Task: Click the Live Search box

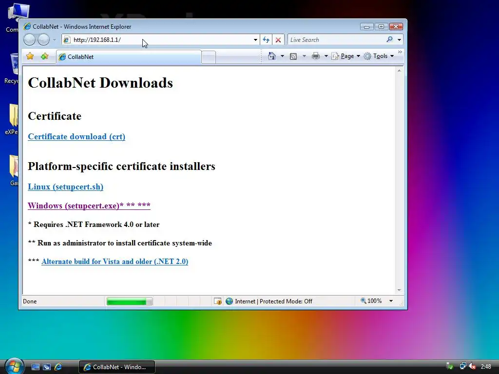Action: (x=337, y=40)
